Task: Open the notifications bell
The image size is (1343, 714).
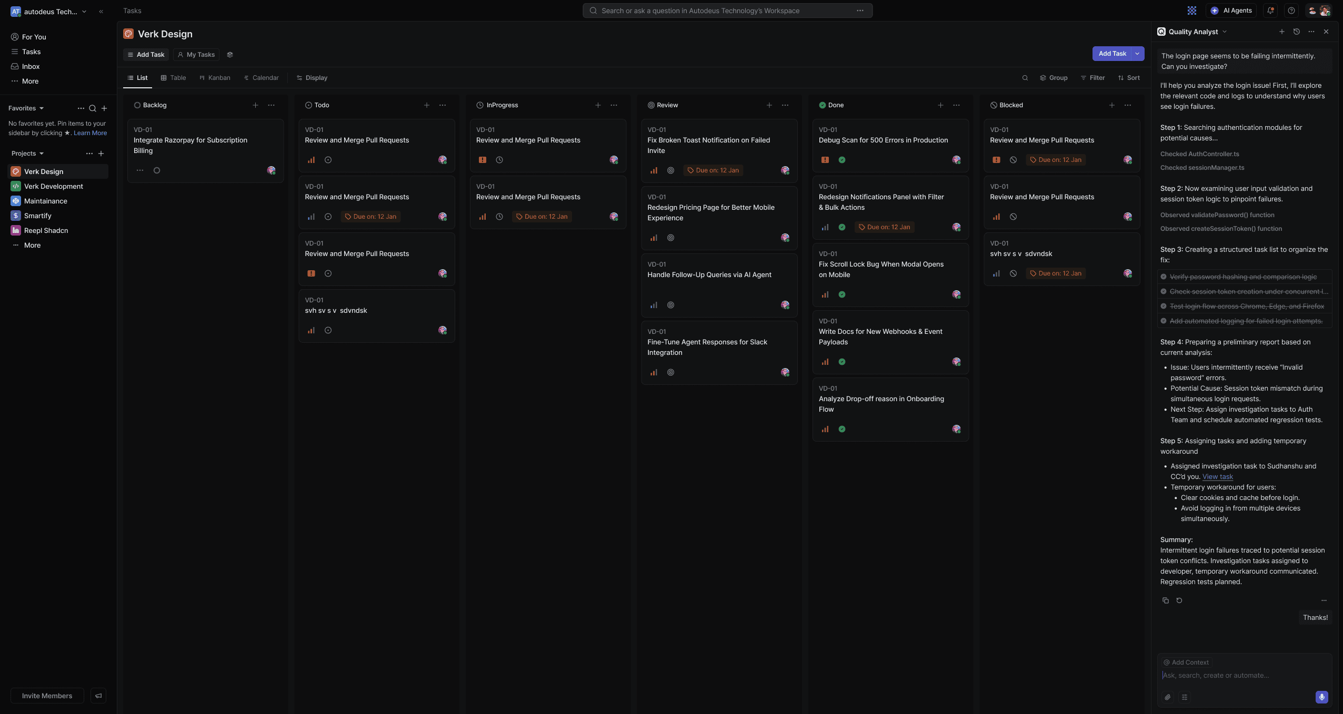Action: coord(1270,11)
